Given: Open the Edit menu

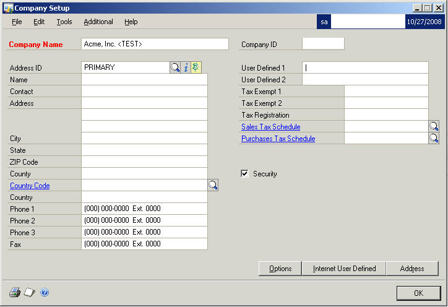Looking at the screenshot, I should click(39, 22).
